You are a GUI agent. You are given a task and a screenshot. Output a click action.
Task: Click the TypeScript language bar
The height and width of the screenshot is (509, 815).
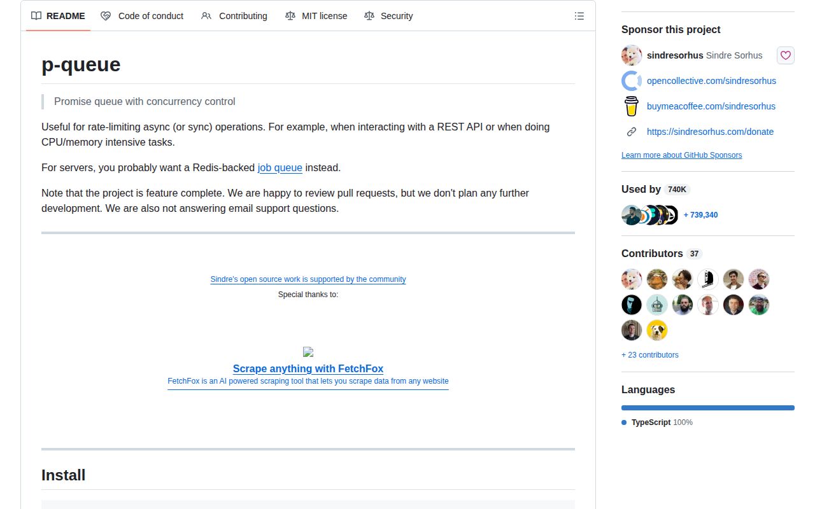708,408
